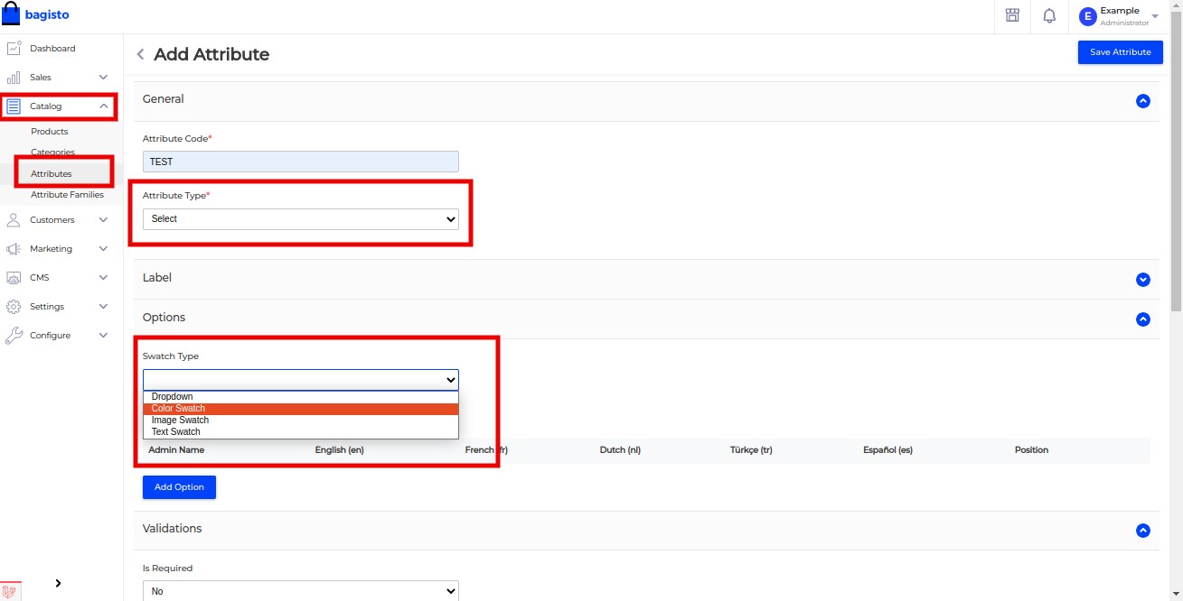Expand the sidebar with the bottom arrow
This screenshot has height=601, width=1183.
[59, 583]
